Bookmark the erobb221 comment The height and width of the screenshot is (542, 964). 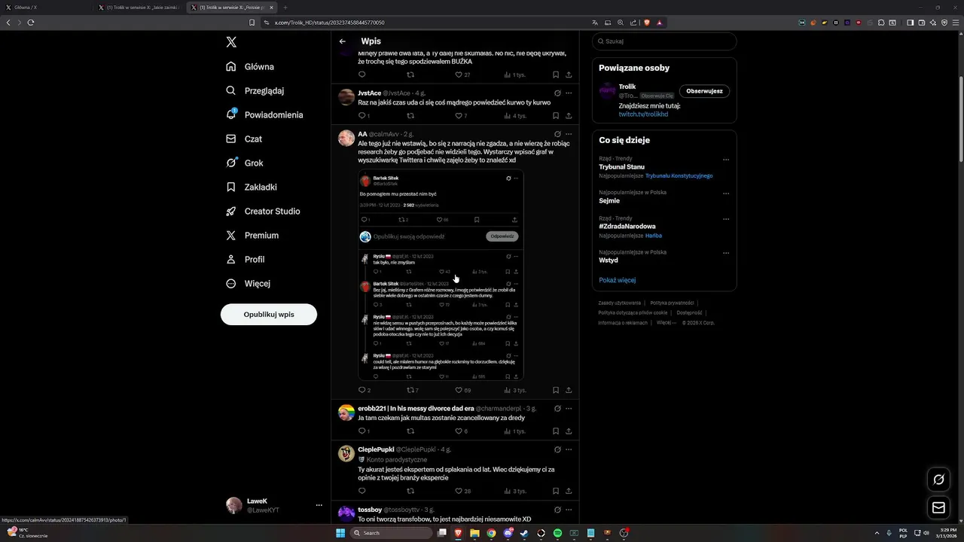tap(556, 431)
